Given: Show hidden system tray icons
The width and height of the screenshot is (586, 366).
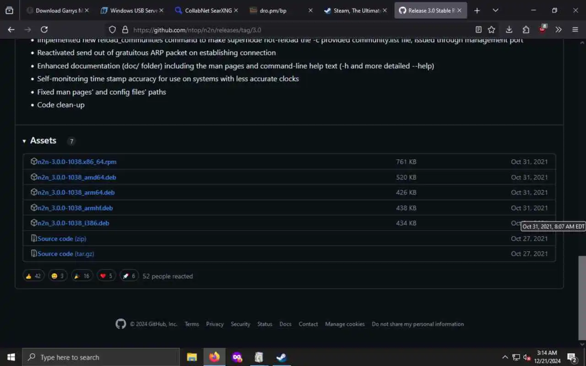Looking at the screenshot, I should [505, 357].
